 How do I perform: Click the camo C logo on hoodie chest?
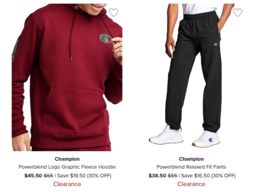coord(106,38)
